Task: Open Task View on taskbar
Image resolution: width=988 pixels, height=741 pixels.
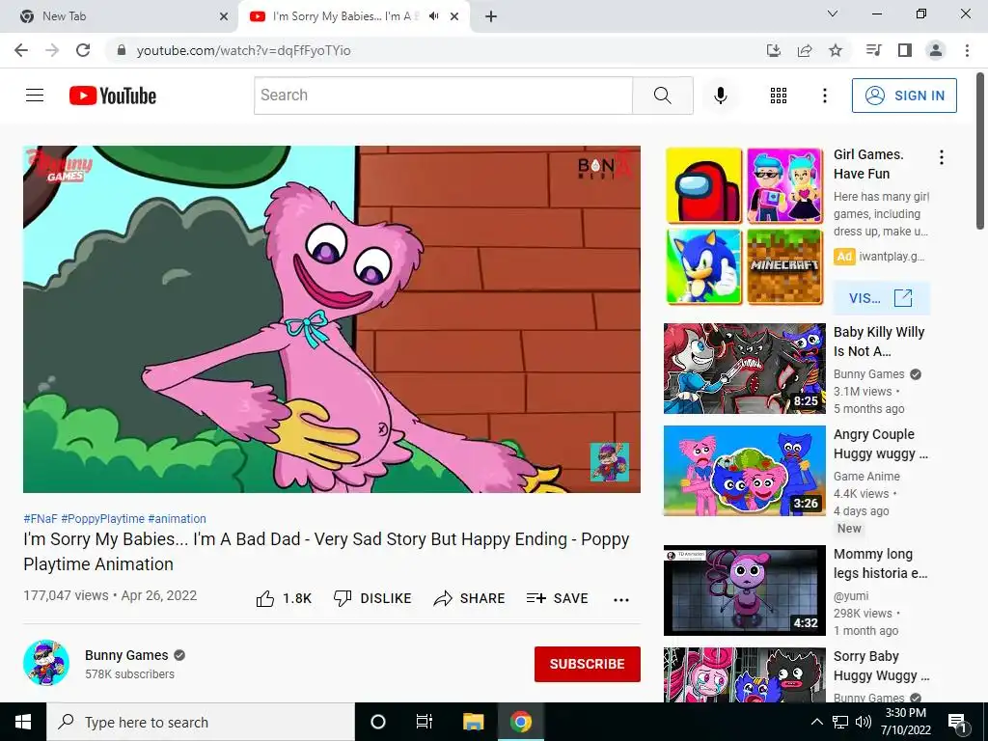Action: coord(425,722)
